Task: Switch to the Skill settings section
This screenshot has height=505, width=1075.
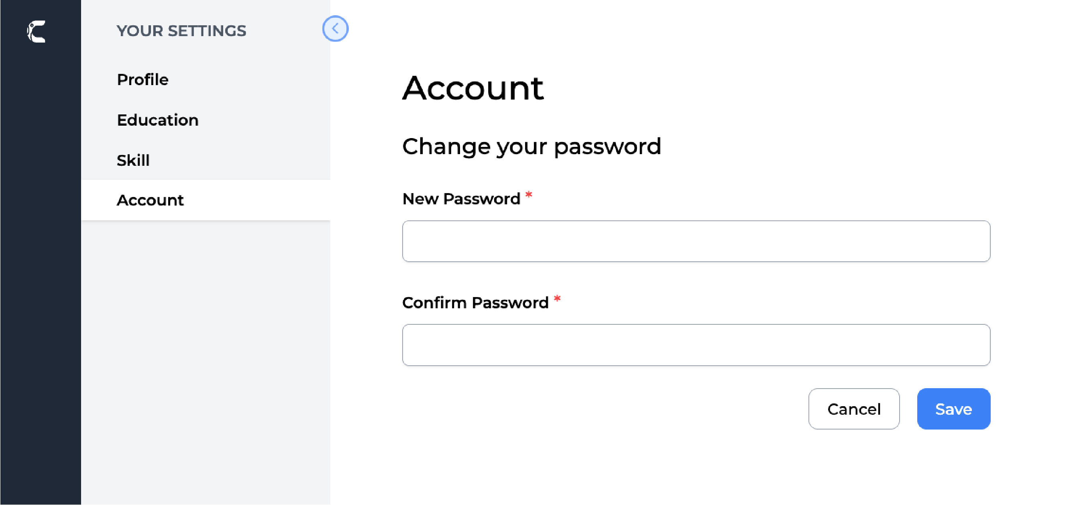Action: (133, 160)
